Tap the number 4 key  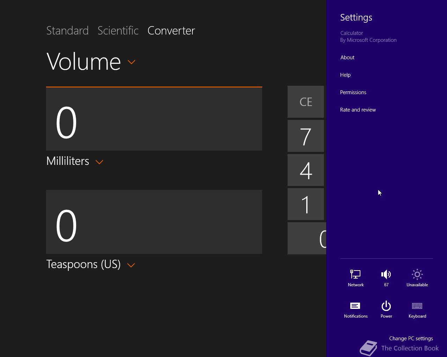(306, 170)
